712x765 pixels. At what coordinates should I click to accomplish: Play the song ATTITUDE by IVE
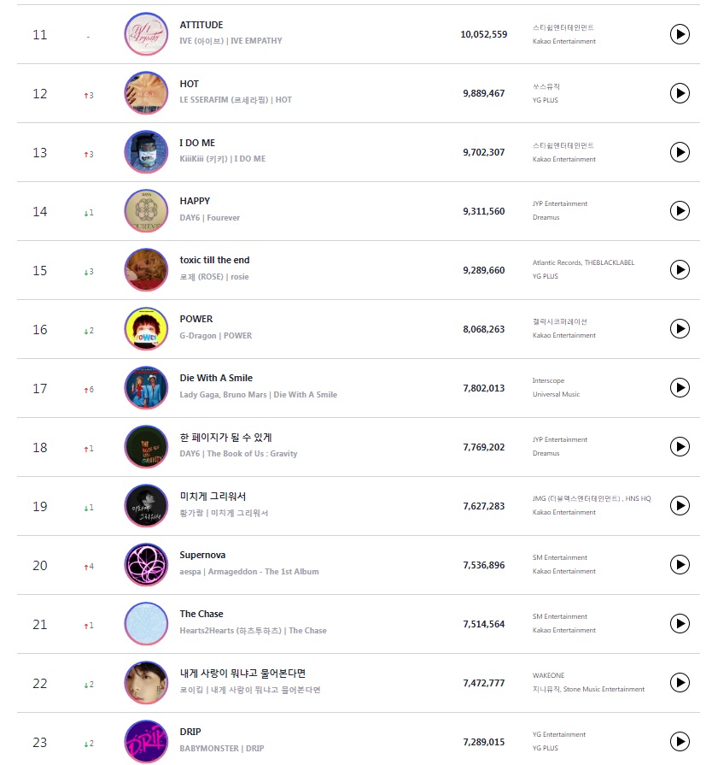680,34
